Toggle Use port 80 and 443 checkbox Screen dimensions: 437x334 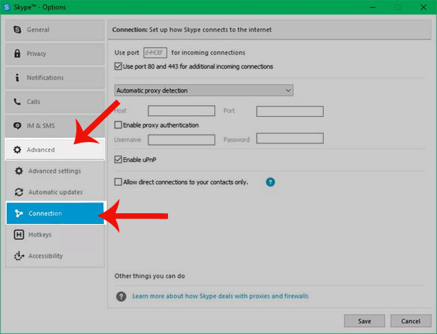[118, 66]
